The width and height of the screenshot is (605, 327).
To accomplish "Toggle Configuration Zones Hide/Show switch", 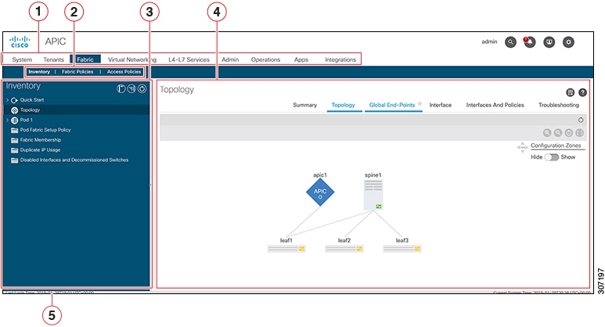I will [552, 157].
